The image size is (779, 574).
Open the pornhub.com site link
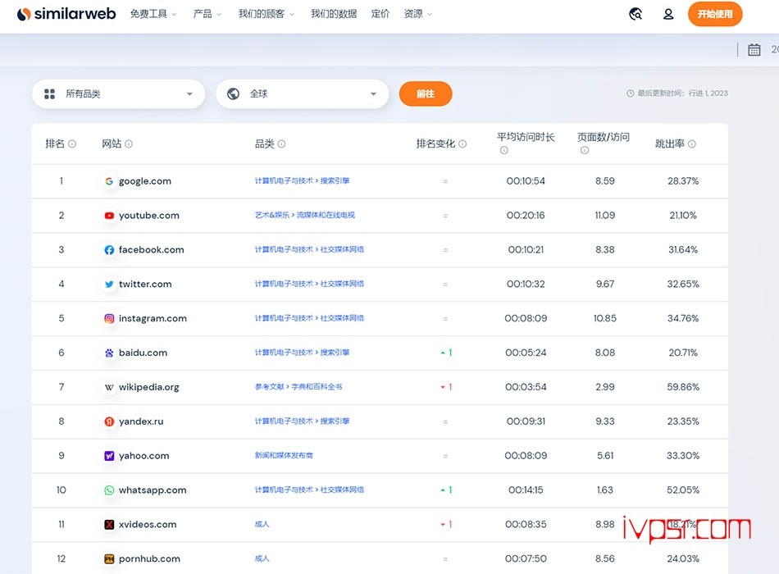pyautogui.click(x=149, y=558)
